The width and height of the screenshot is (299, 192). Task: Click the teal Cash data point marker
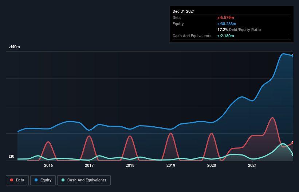[293, 154]
